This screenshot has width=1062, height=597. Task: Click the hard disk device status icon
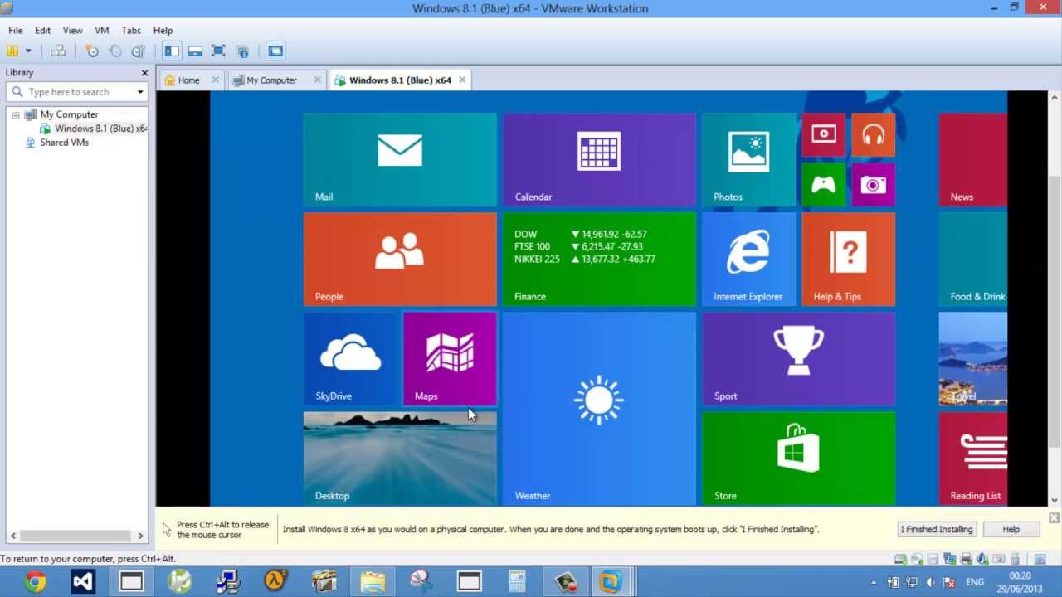[x=901, y=560]
